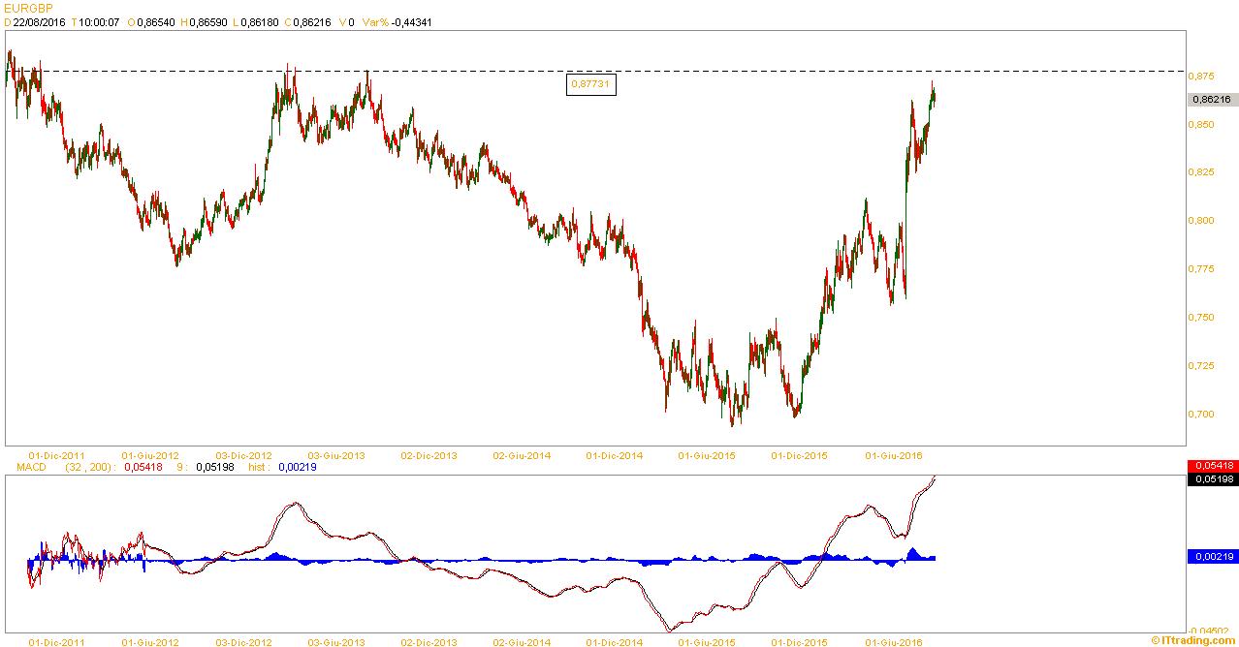Click the 01-Dic-2014 date on price chart axis

[x=616, y=455]
